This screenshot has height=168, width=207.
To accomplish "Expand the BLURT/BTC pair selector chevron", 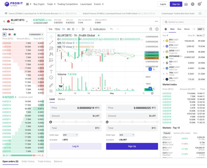I will point(27,22).
